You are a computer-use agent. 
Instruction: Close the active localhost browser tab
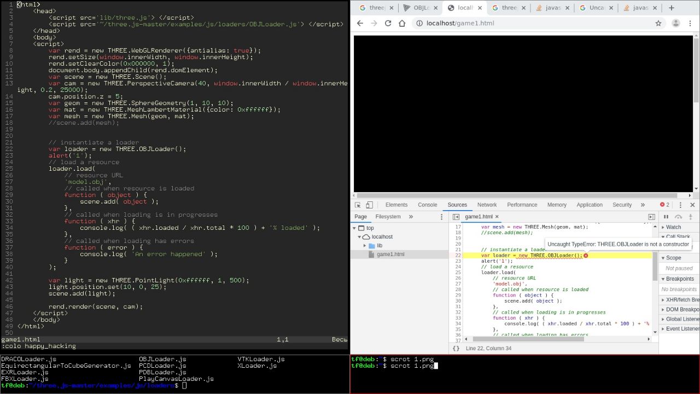point(479,8)
